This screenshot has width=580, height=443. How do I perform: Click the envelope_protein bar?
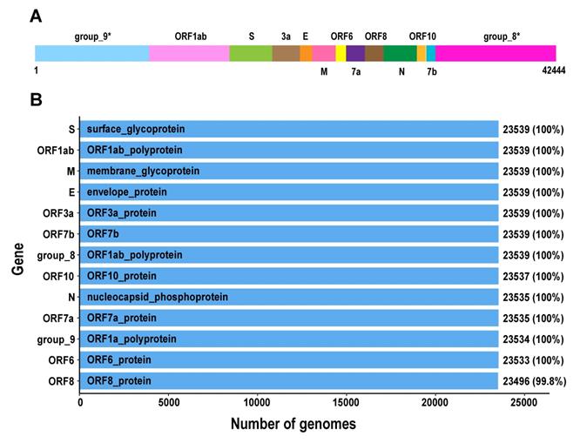pyautogui.click(x=288, y=192)
